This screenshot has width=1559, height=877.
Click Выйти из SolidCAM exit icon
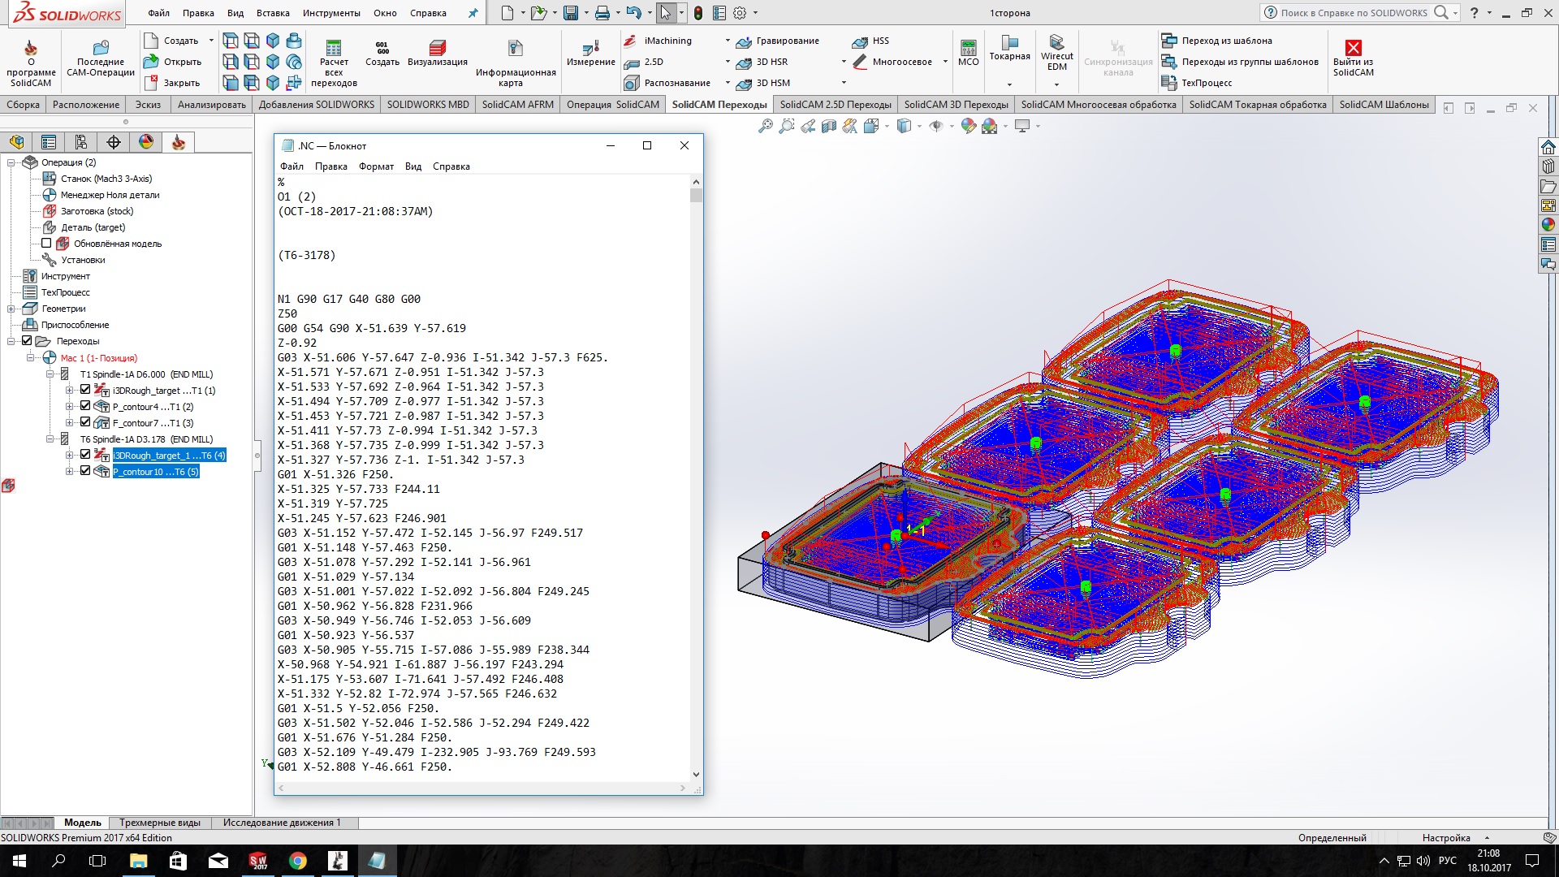point(1353,48)
